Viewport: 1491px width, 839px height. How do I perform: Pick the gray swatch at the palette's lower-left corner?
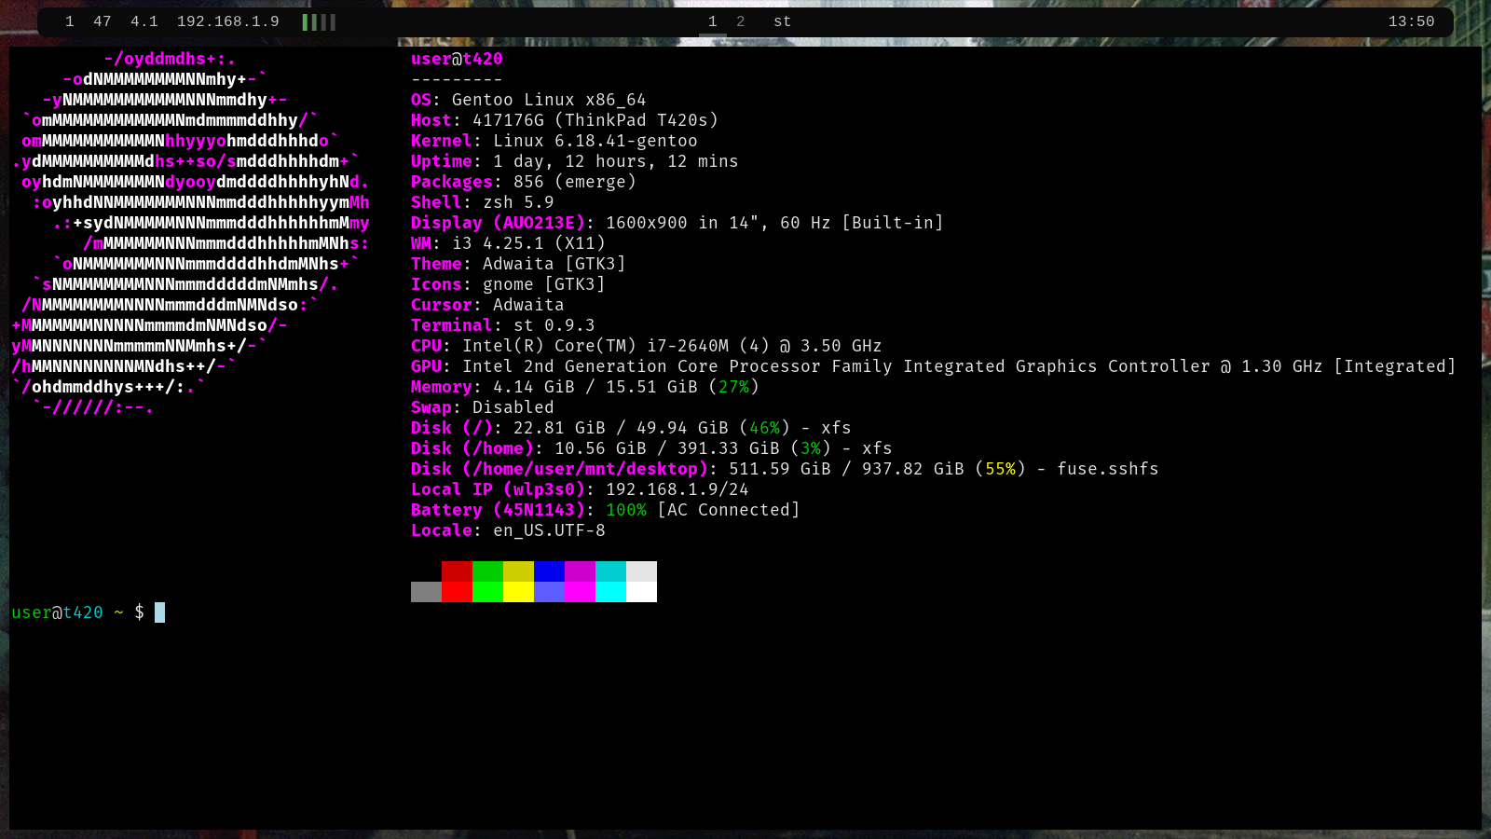tap(426, 592)
